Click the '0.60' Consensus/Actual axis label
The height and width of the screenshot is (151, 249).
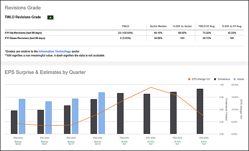point(221,110)
